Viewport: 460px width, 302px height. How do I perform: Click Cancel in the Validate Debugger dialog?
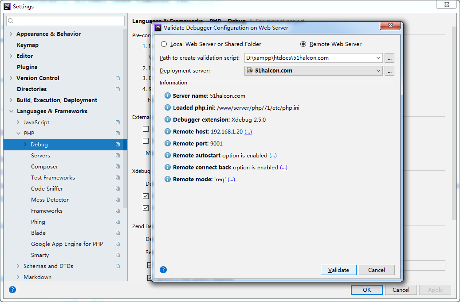pos(377,270)
